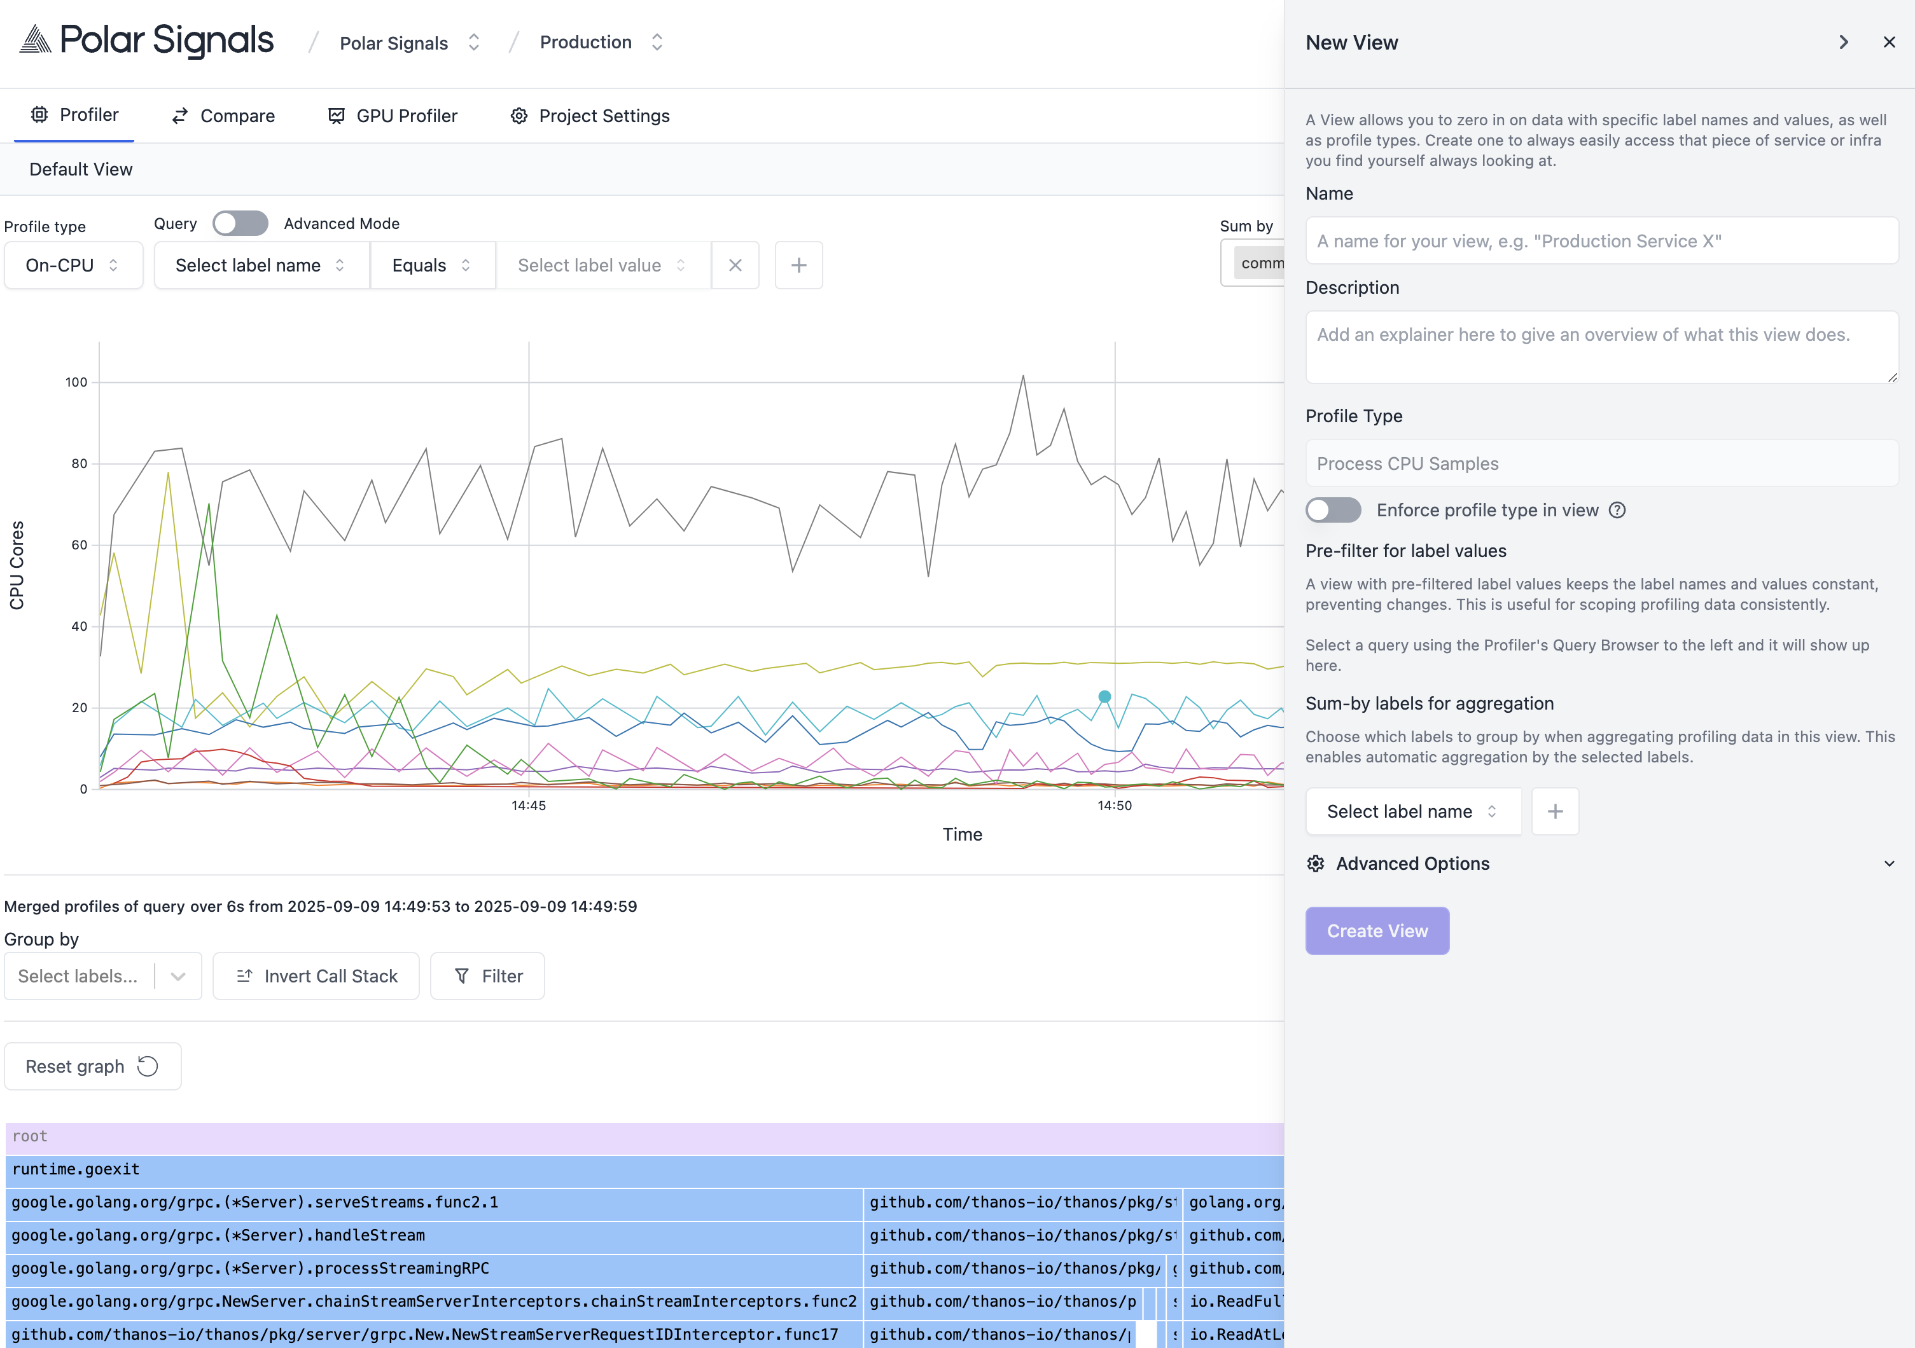Viewport: 1915px width, 1348px height.
Task: Open the GPU Profiler tab
Action: [393, 116]
